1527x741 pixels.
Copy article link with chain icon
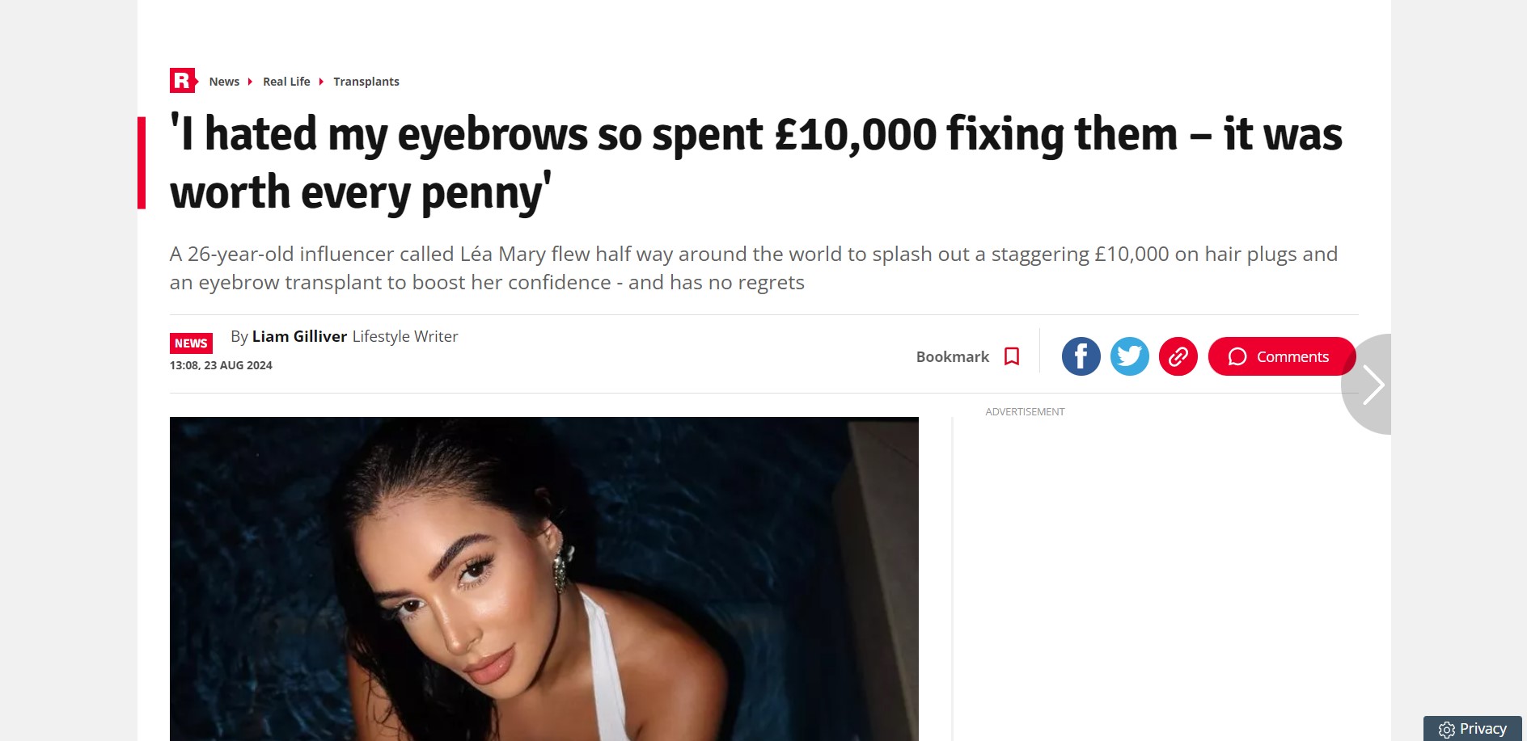click(1178, 356)
